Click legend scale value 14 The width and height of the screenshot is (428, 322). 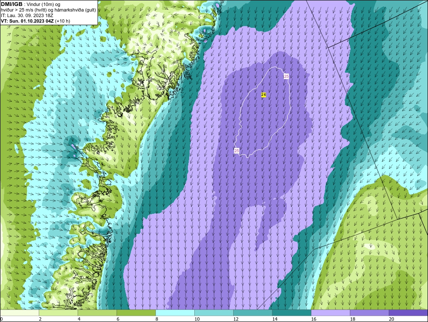[x=275, y=319]
